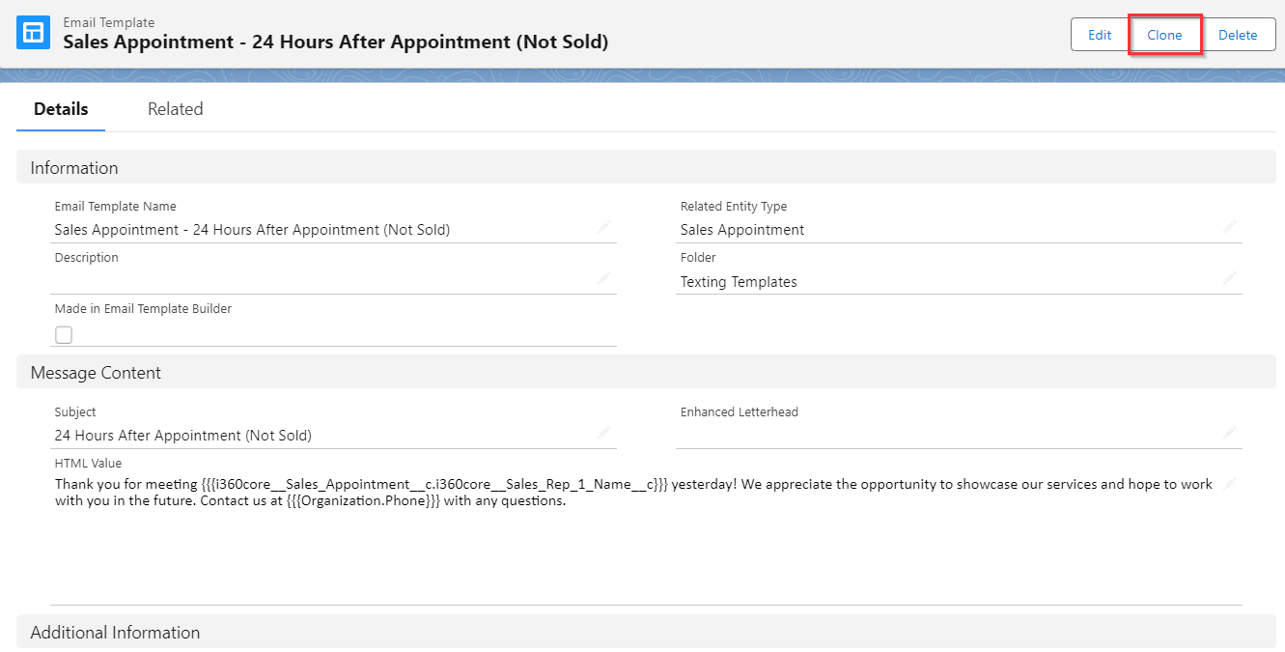Click the Email Template icon in header
Image resolution: width=1285 pixels, height=652 pixels.
point(34,32)
